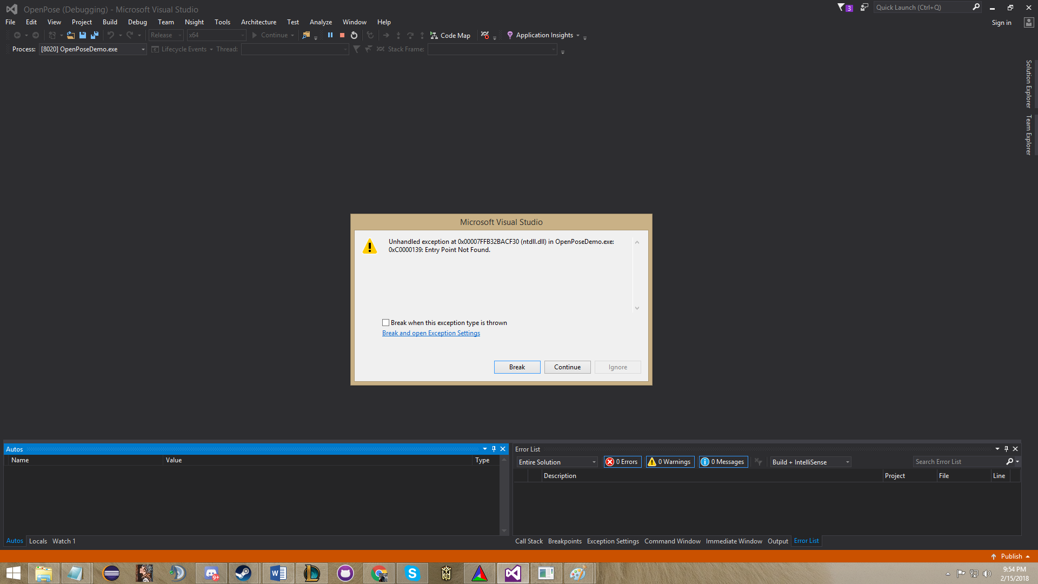Toggle the 0 Messages filter
The width and height of the screenshot is (1038, 584).
coord(723,461)
